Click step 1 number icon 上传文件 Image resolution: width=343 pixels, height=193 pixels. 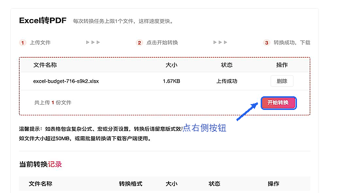coord(23,43)
